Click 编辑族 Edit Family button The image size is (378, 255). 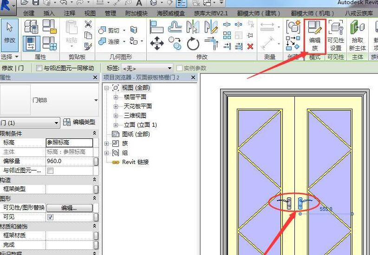pos(315,36)
